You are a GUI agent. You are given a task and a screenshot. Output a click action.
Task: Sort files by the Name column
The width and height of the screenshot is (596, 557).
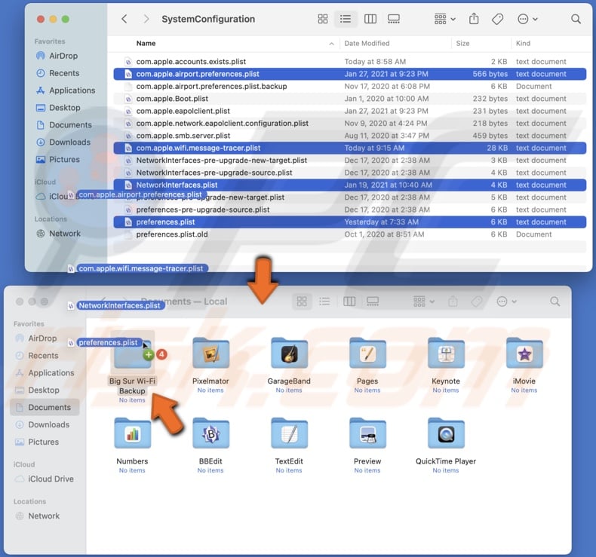(146, 43)
